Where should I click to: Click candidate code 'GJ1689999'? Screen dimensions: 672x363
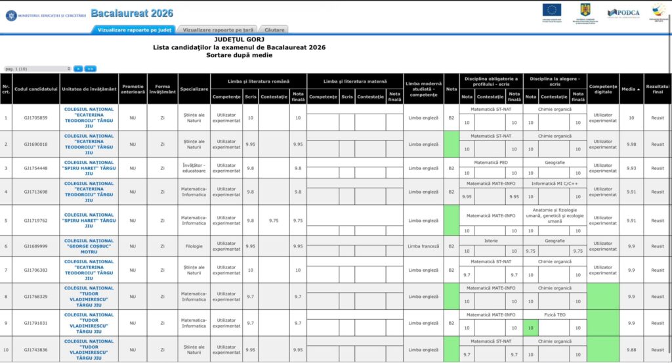36,246
